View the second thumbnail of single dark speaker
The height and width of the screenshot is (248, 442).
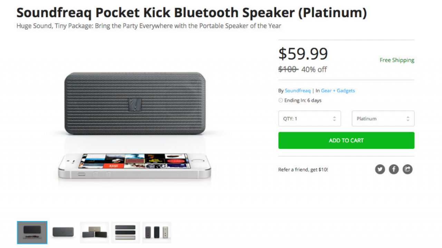coord(63,232)
